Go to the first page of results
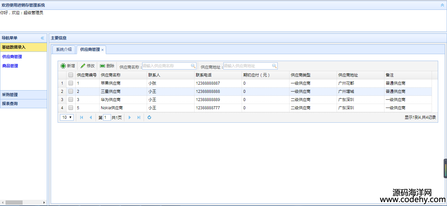The image size is (447, 206). point(82,117)
